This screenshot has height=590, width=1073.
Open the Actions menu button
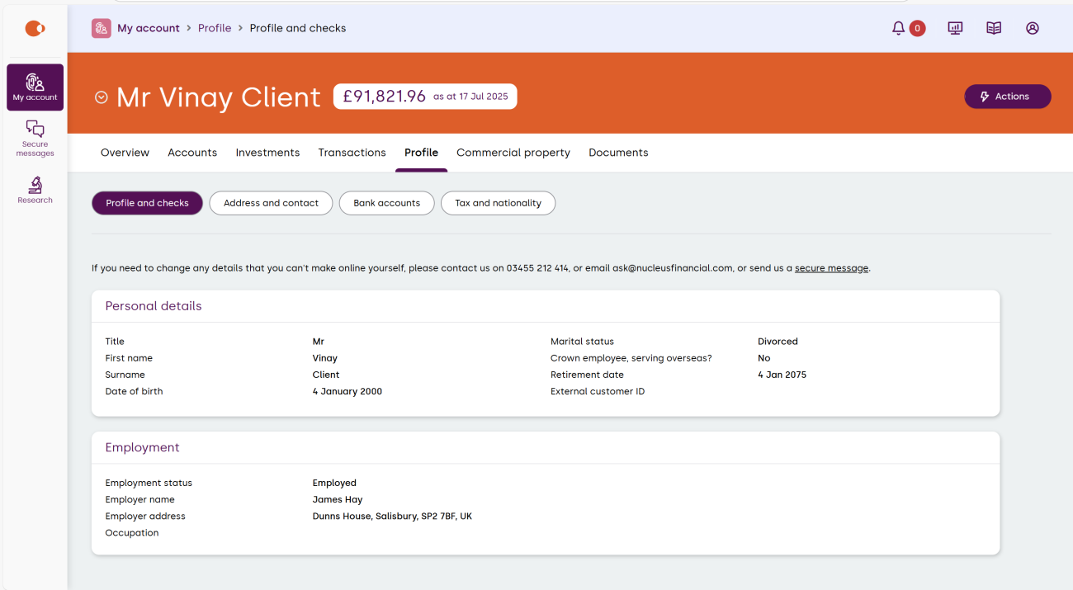click(x=1007, y=97)
